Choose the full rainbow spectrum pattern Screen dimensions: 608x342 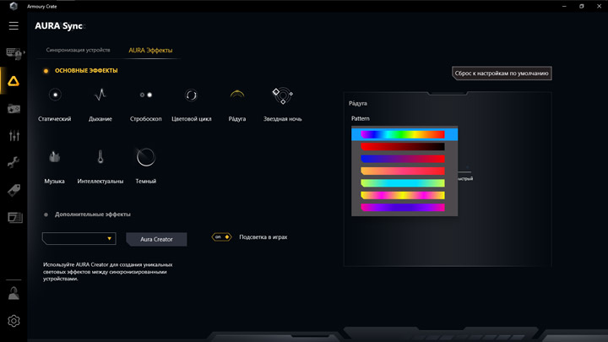404,134
